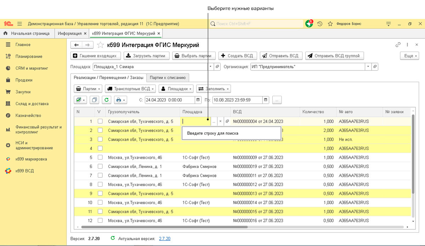Open form options three-dot menu

(407, 45)
